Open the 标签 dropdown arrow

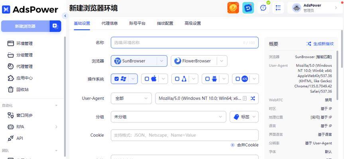click(254, 117)
